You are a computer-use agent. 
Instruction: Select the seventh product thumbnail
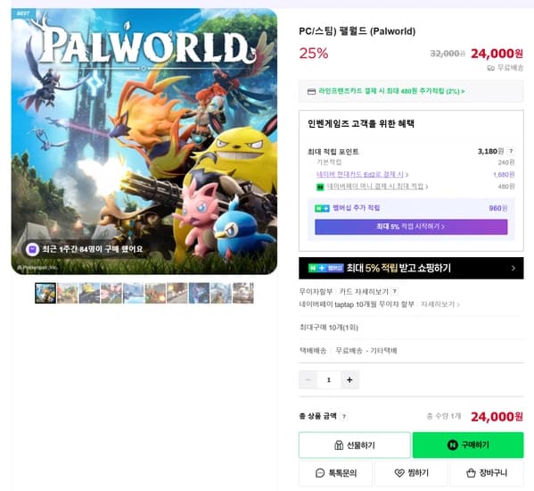click(x=177, y=293)
